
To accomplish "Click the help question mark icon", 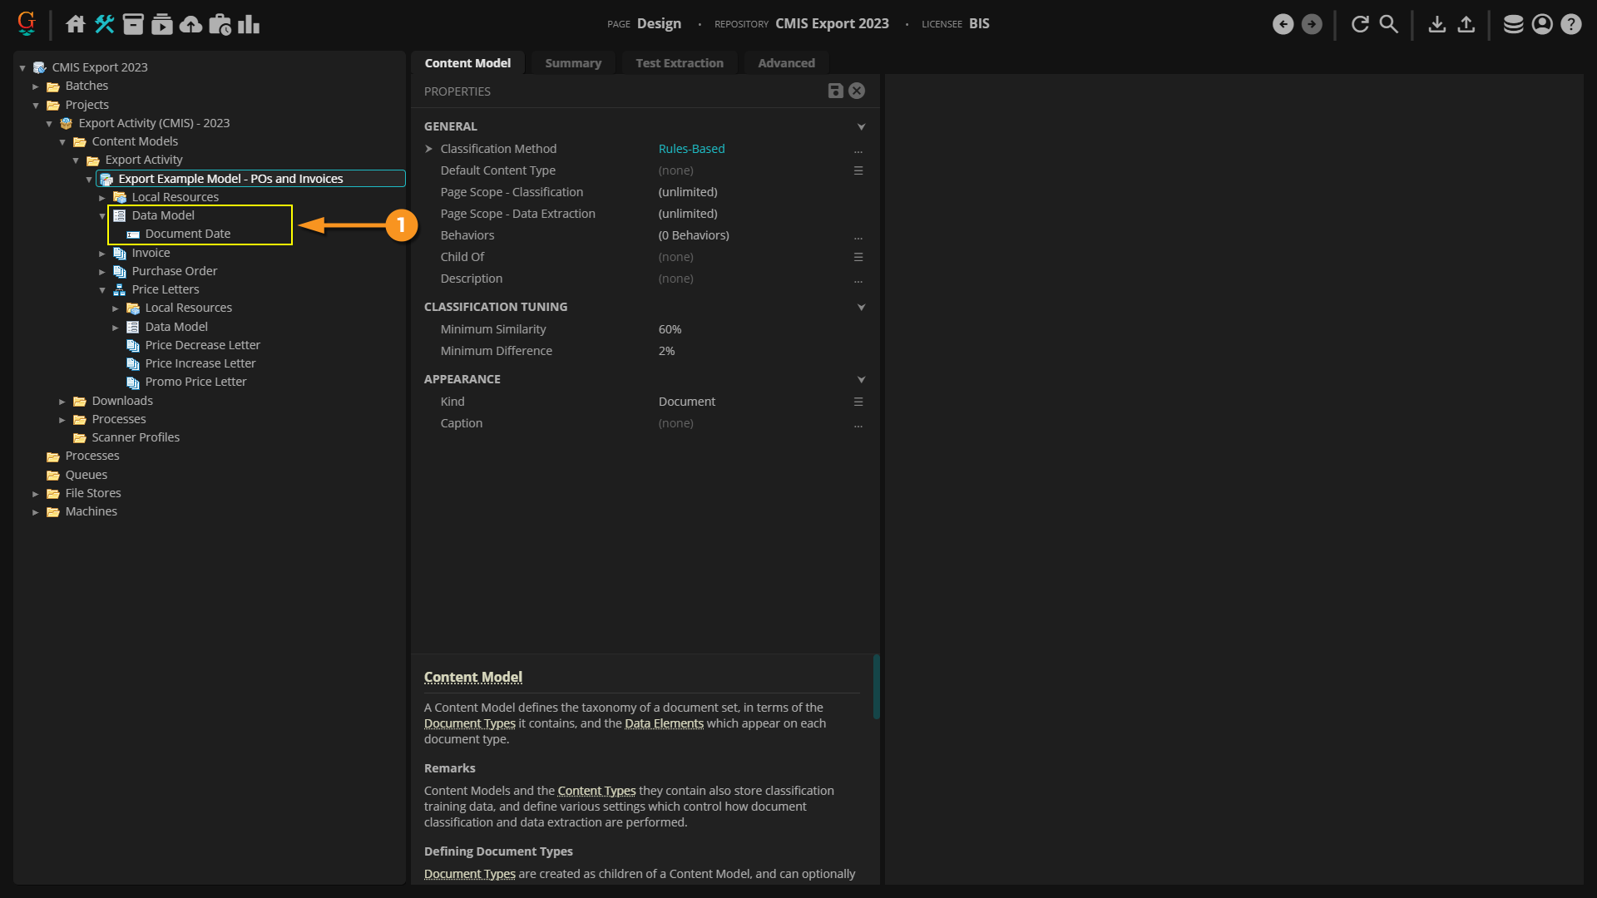I will coord(1570,24).
